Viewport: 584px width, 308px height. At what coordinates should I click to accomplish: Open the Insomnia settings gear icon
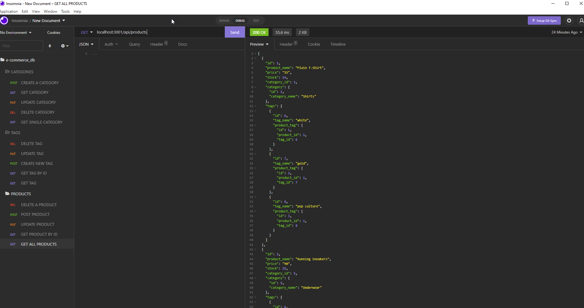click(569, 20)
